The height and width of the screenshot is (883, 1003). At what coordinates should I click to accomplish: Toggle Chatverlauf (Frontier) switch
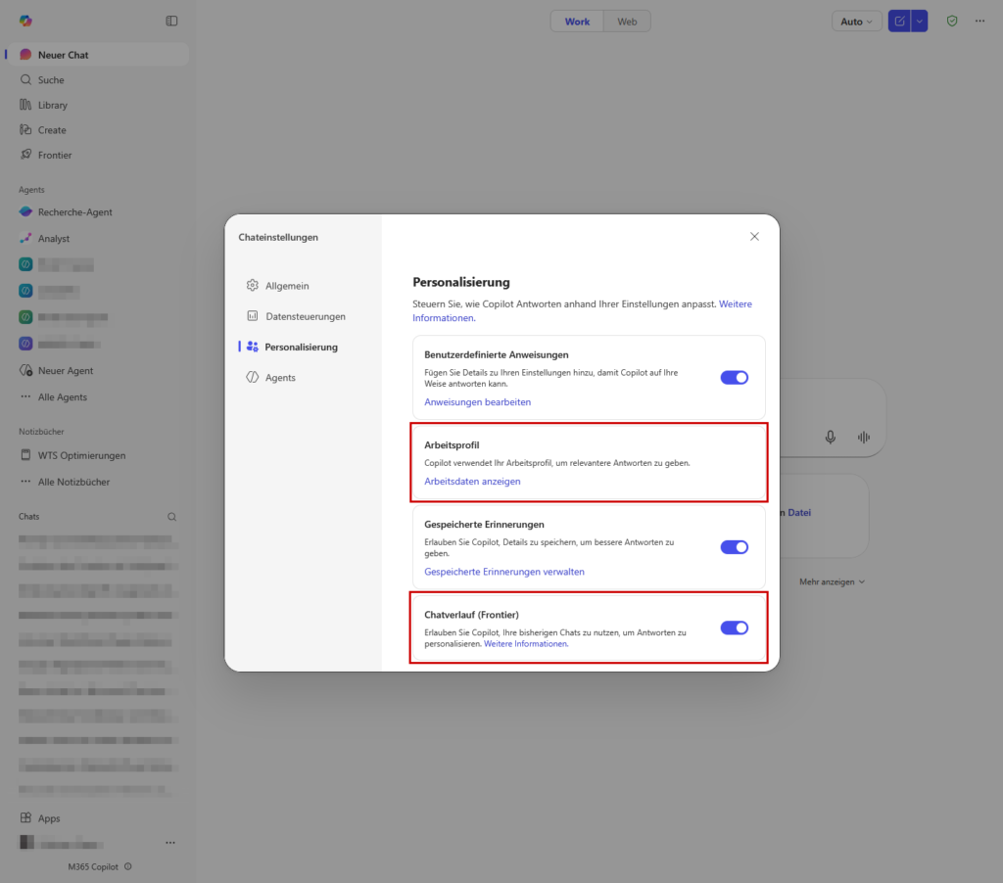(735, 627)
